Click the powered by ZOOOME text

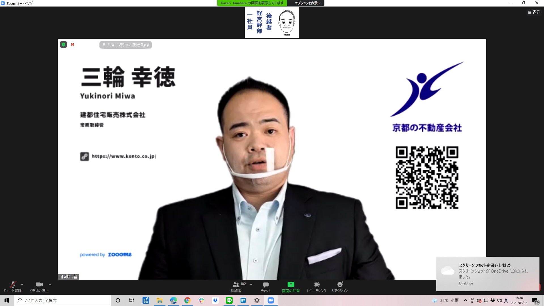tap(106, 254)
